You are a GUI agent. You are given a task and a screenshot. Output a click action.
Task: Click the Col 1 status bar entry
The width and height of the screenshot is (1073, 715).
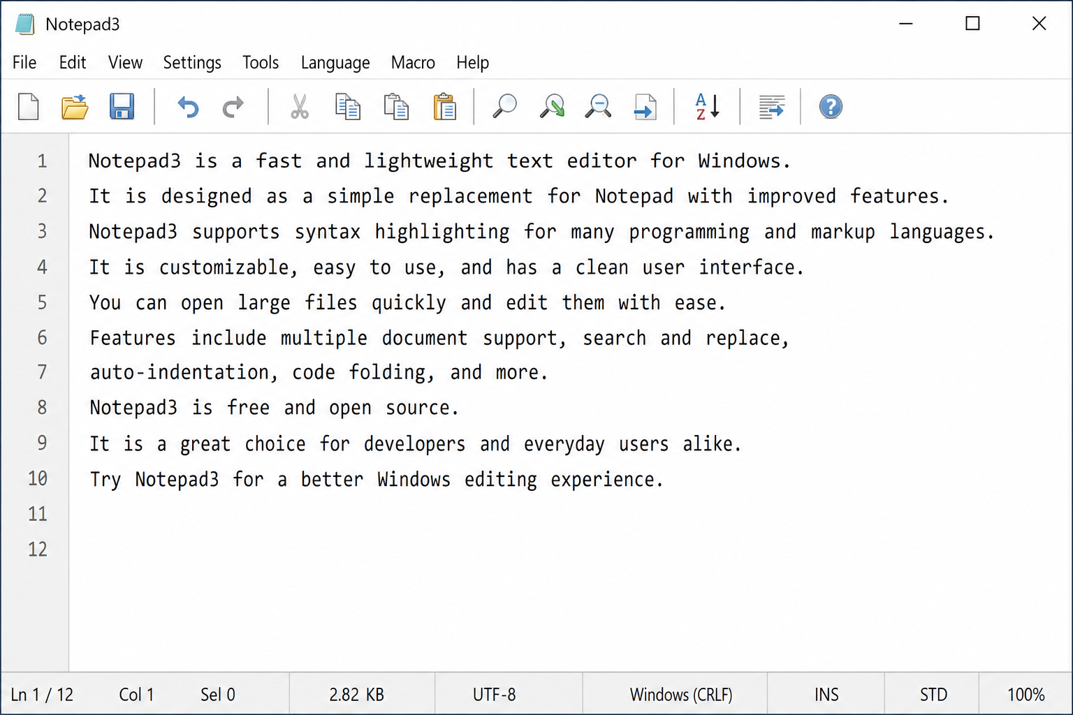136,695
